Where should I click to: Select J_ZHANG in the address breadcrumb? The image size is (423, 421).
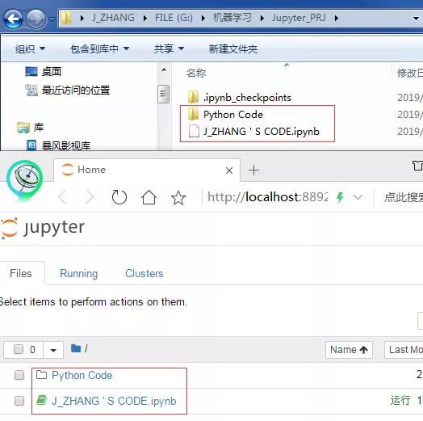point(113,18)
